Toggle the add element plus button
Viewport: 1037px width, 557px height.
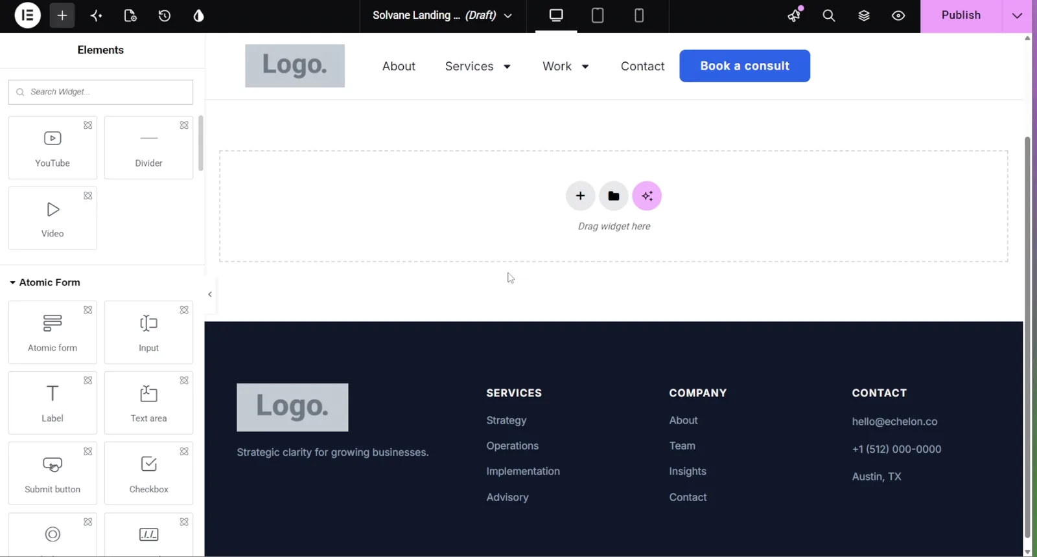[x=62, y=16]
